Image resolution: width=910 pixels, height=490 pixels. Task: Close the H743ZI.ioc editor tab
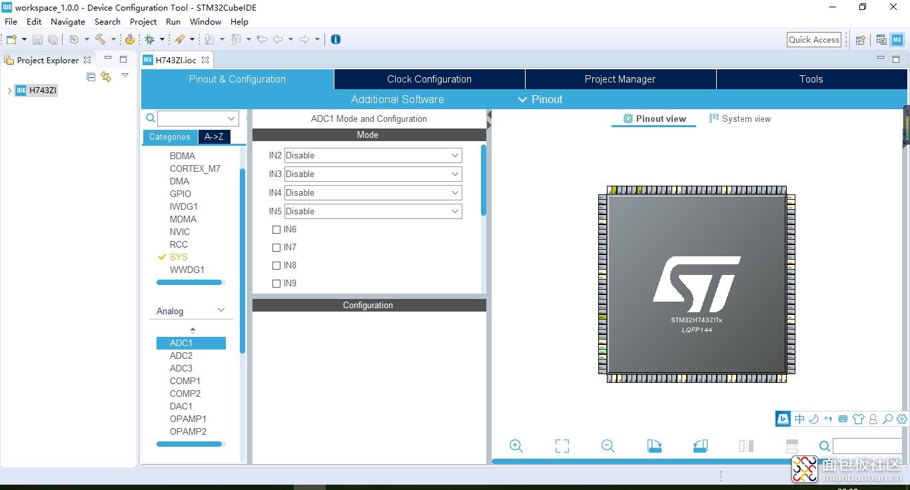205,60
